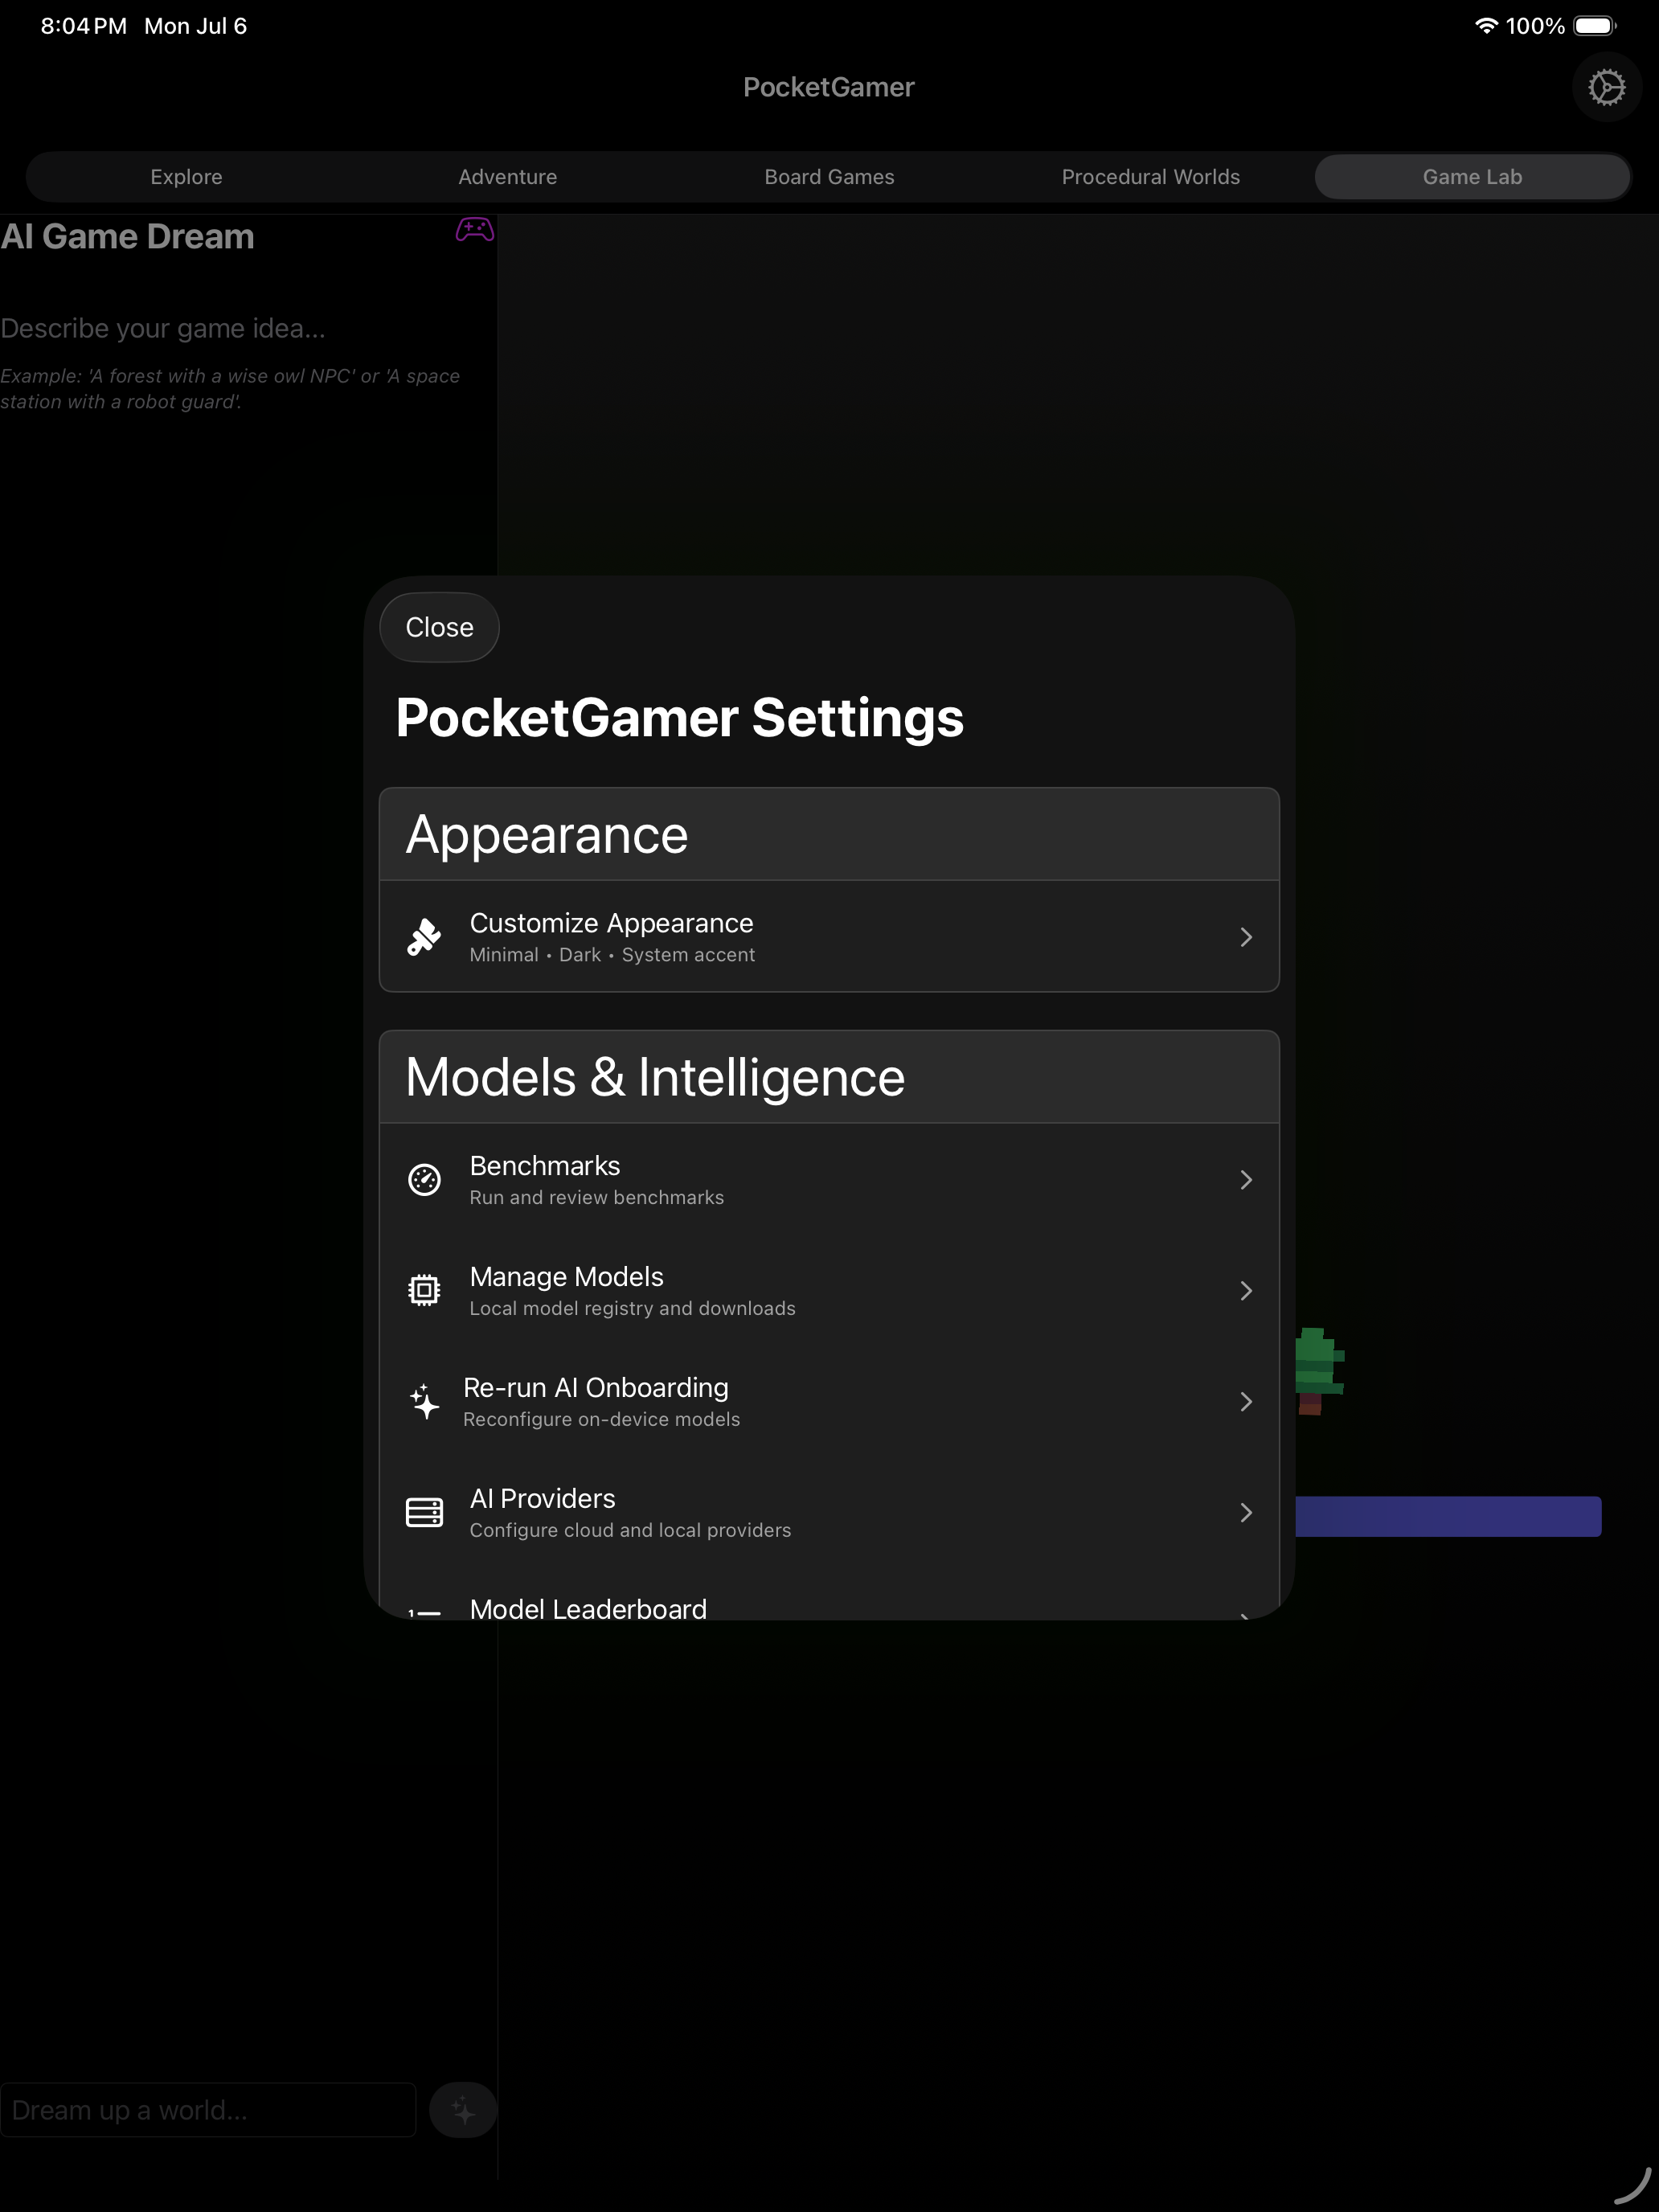Open the Customize Appearance row
This screenshot has width=1659, height=2212.
pos(829,937)
